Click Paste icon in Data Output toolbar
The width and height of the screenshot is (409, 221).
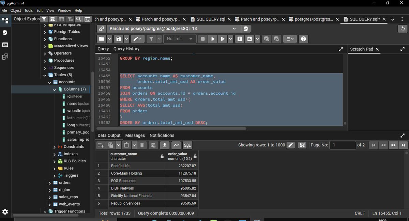click(126, 145)
